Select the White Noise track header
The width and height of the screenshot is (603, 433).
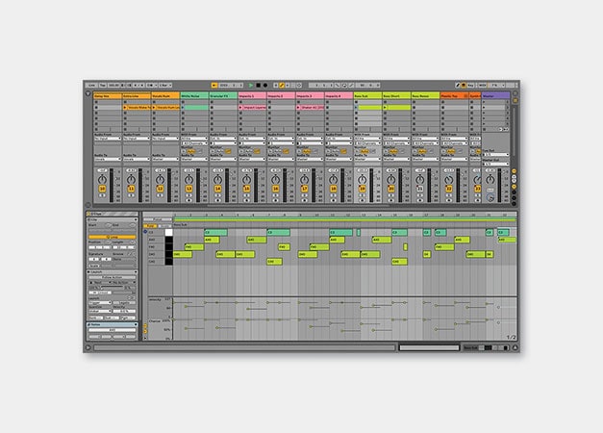pyautogui.click(x=194, y=96)
